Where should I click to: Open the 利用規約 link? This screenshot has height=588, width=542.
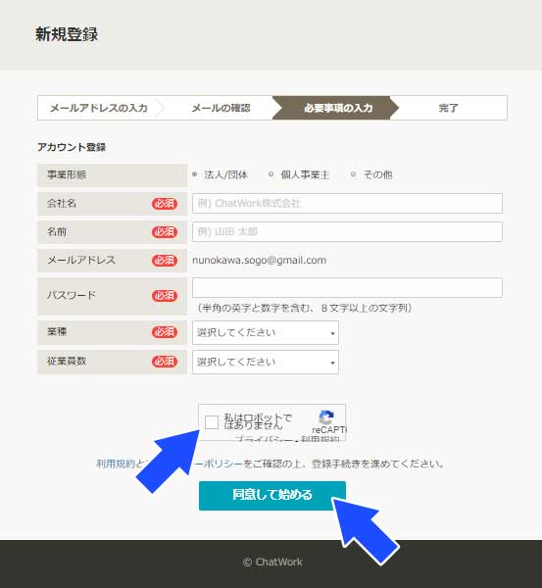click(116, 464)
